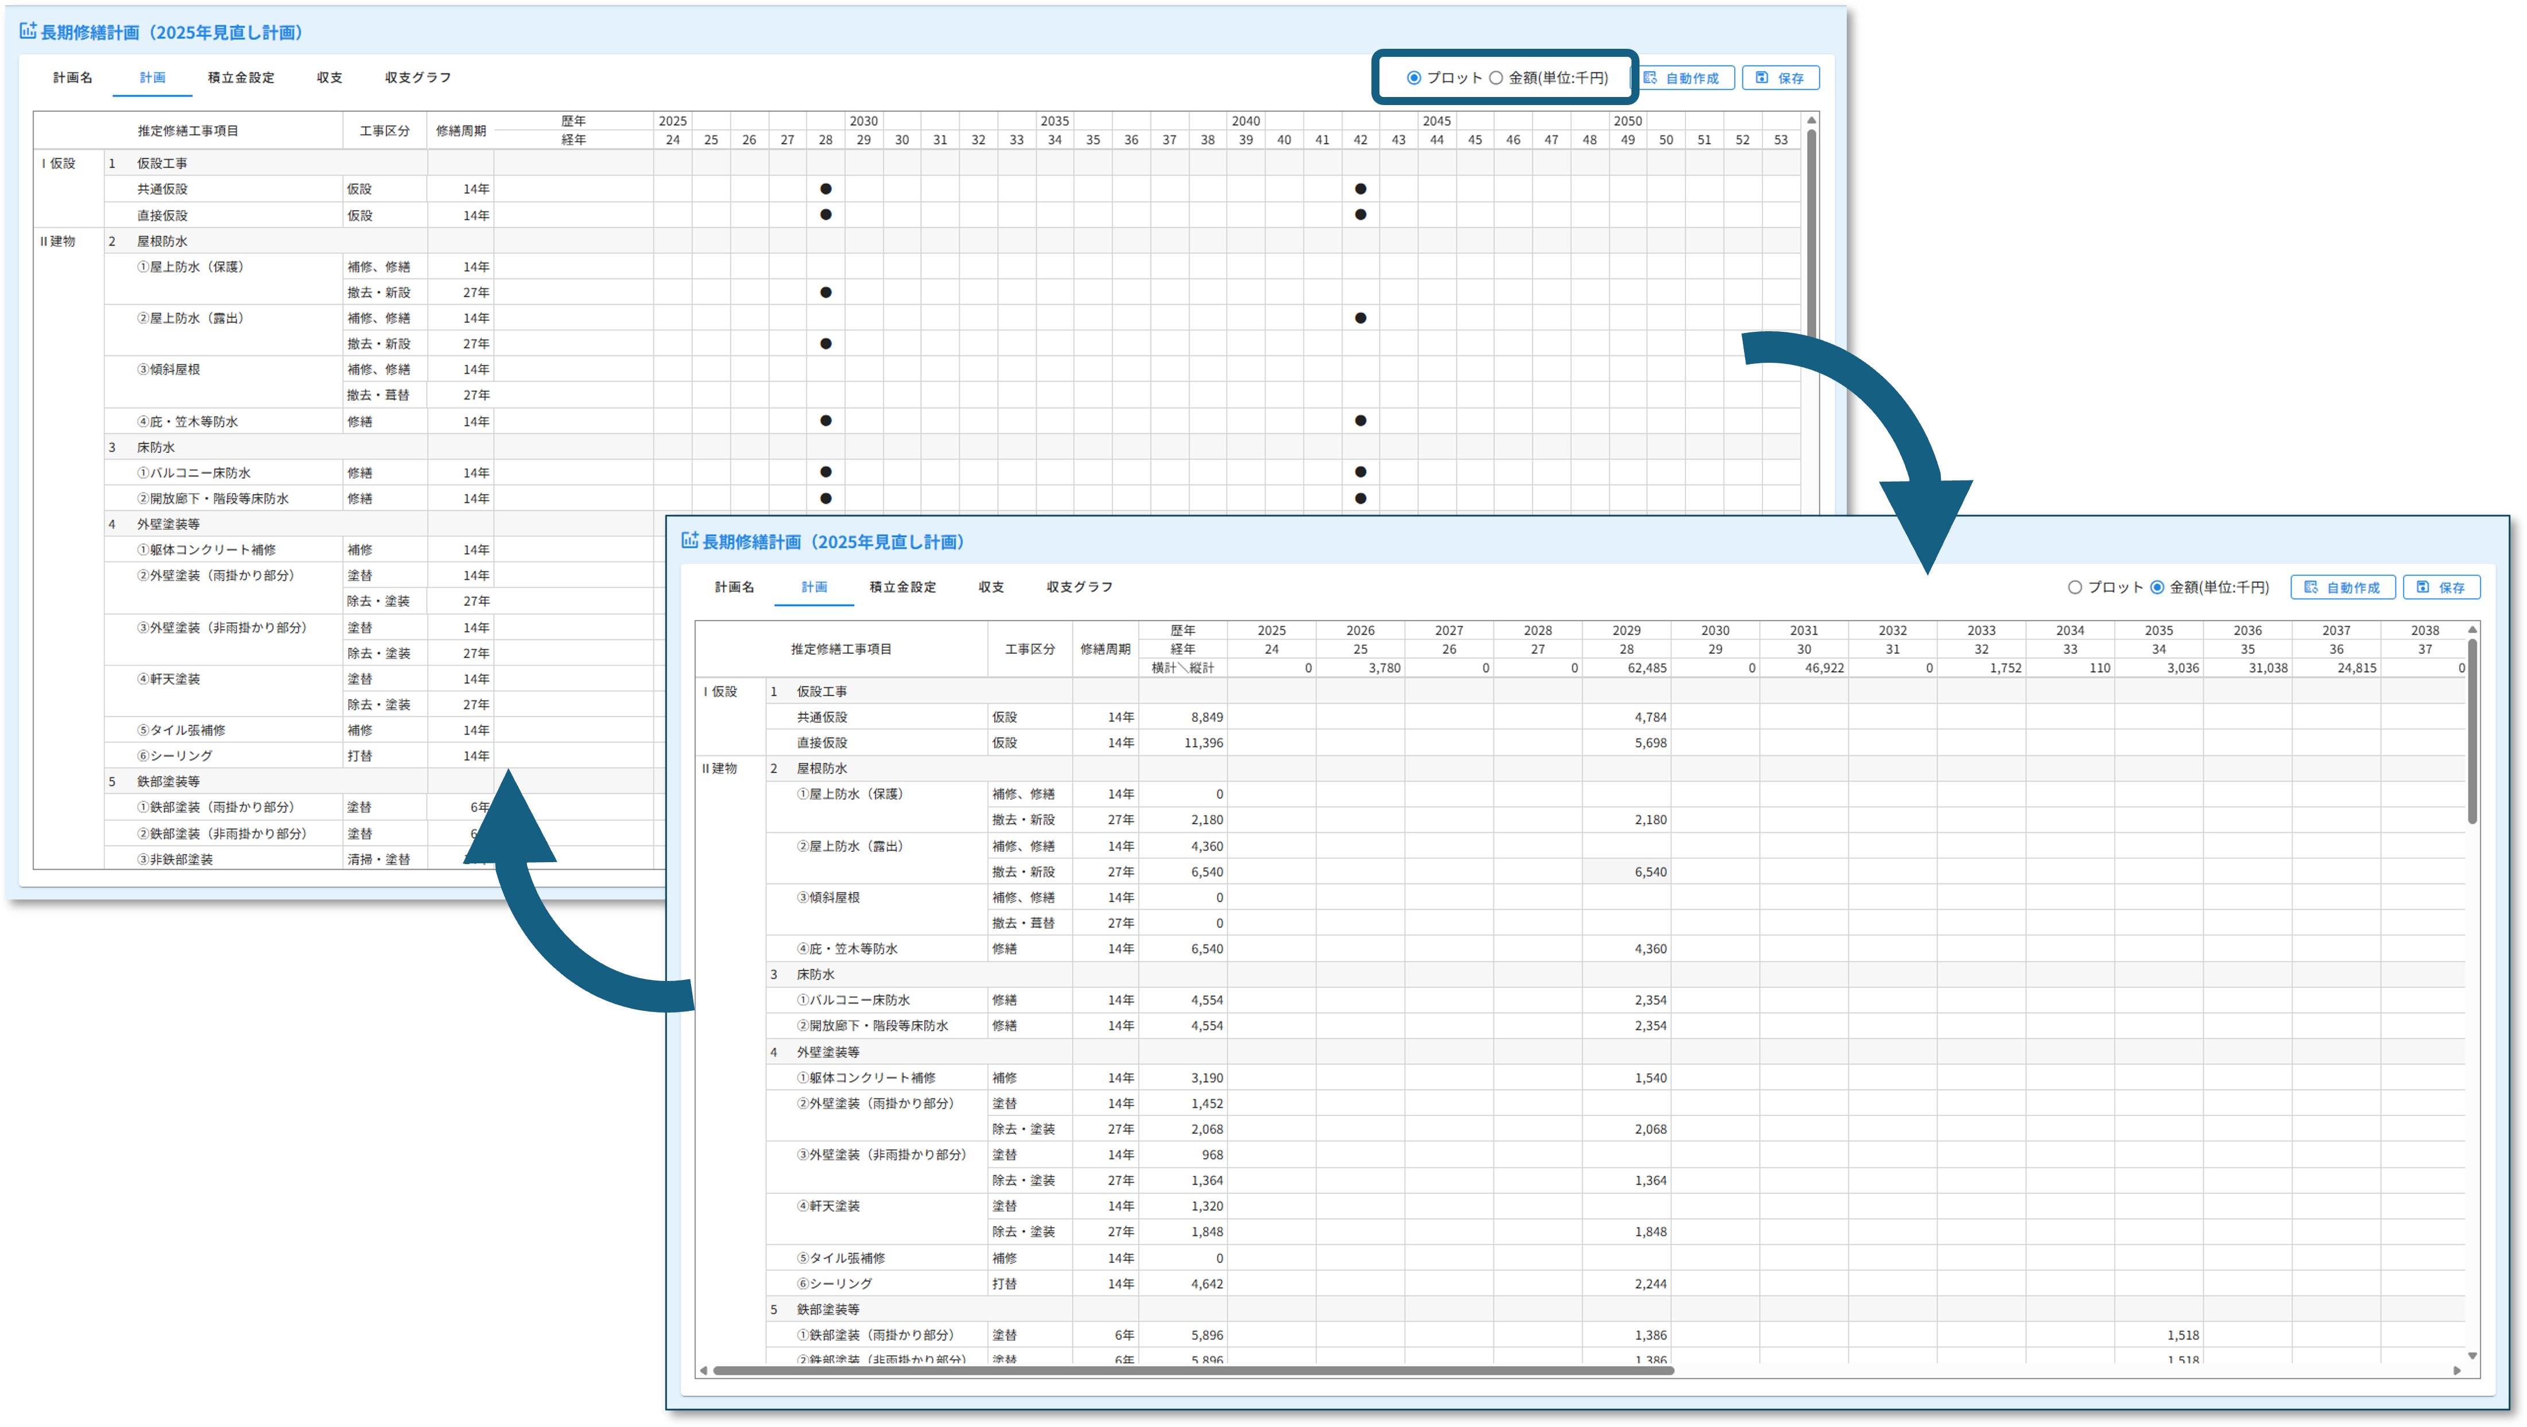Open 収支 tab in back window
The height and width of the screenshot is (1427, 2527).
[330, 77]
